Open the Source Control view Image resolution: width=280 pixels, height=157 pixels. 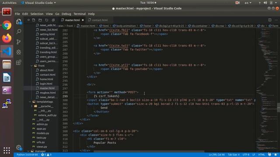(x=19, y=42)
